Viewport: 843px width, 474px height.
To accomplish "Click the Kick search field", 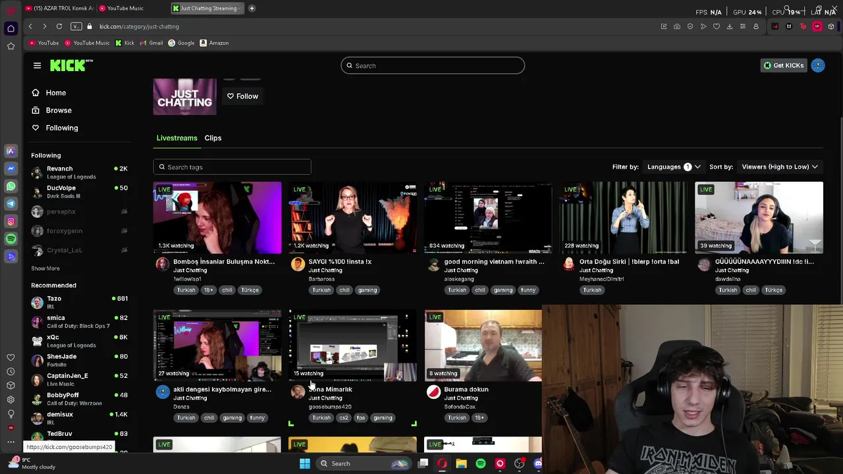I will tap(433, 66).
